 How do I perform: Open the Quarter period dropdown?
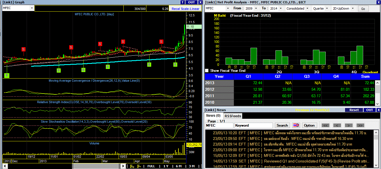327,8
